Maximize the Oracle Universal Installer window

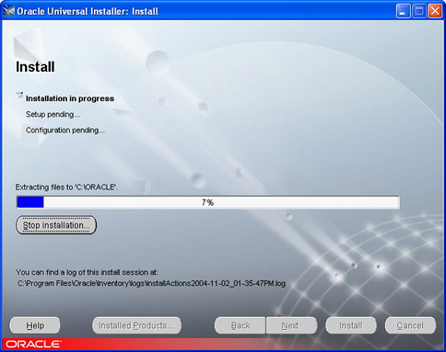pyautogui.click(x=419, y=11)
